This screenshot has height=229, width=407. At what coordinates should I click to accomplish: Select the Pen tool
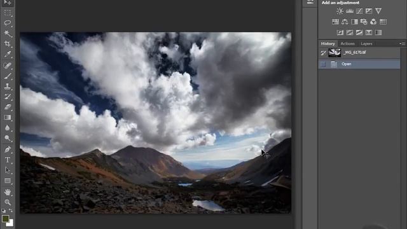click(7, 149)
